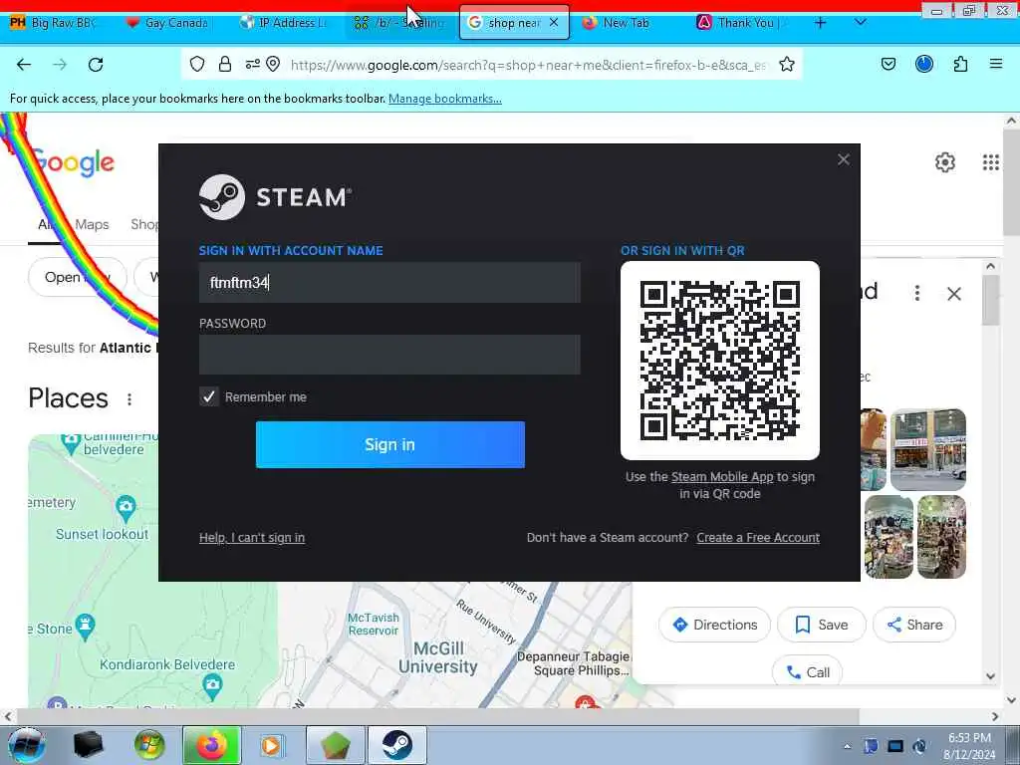
Task: Share this place
Action: click(914, 625)
